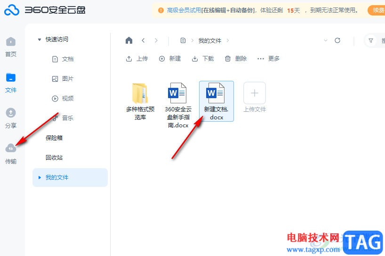Select 我的文件 in the sidebar

[70, 178]
